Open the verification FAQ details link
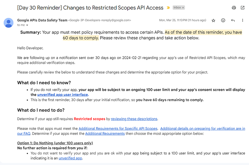Screen dimensions: 249x165 [x=202, y=129]
